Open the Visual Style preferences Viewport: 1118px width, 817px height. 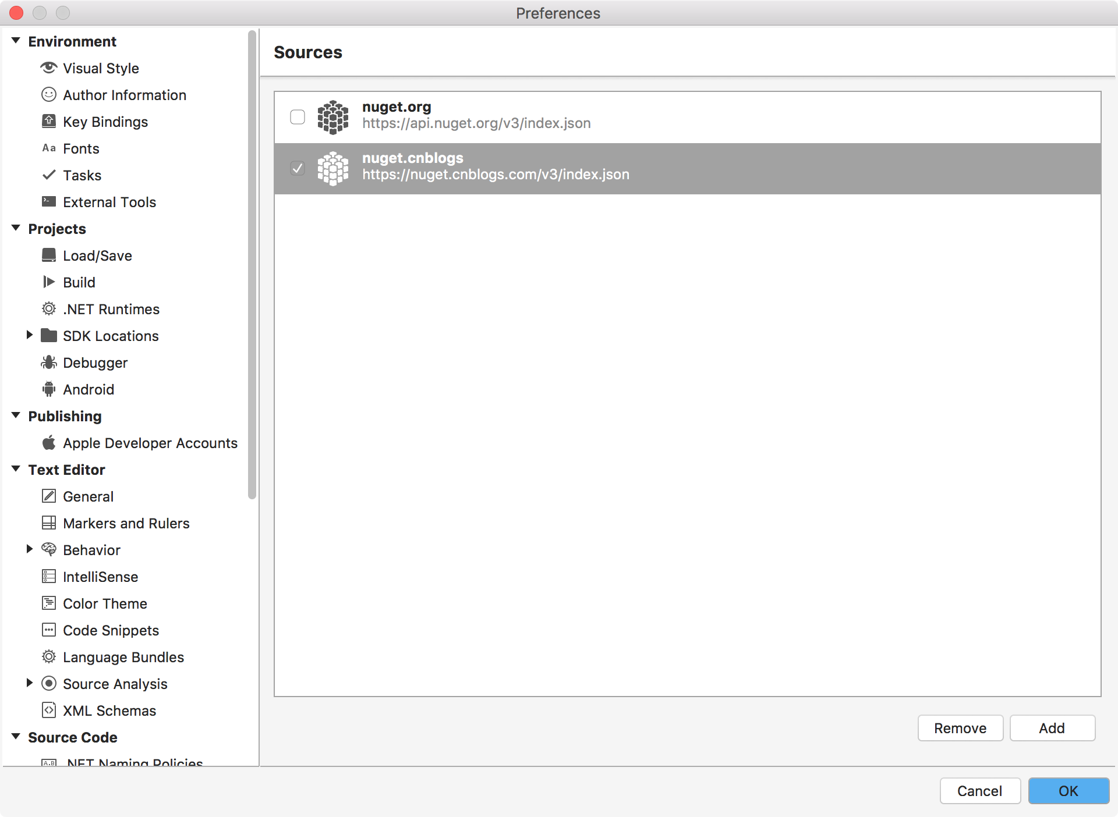(101, 68)
